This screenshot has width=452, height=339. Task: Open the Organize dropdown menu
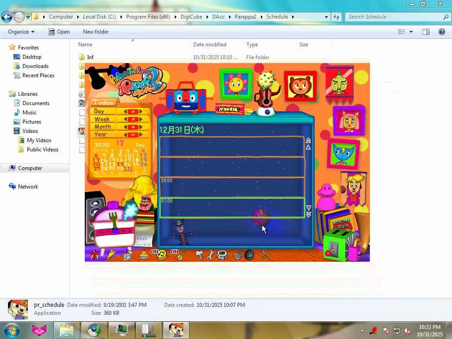pyautogui.click(x=21, y=32)
